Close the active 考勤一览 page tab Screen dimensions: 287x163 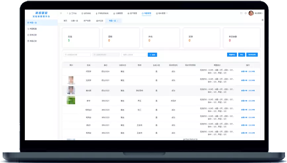click(118, 21)
